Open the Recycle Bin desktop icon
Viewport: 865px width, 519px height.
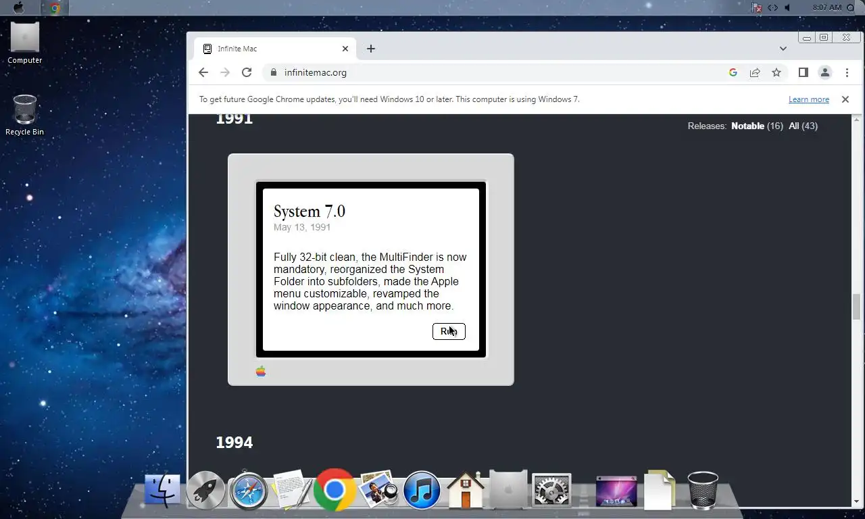25,115
